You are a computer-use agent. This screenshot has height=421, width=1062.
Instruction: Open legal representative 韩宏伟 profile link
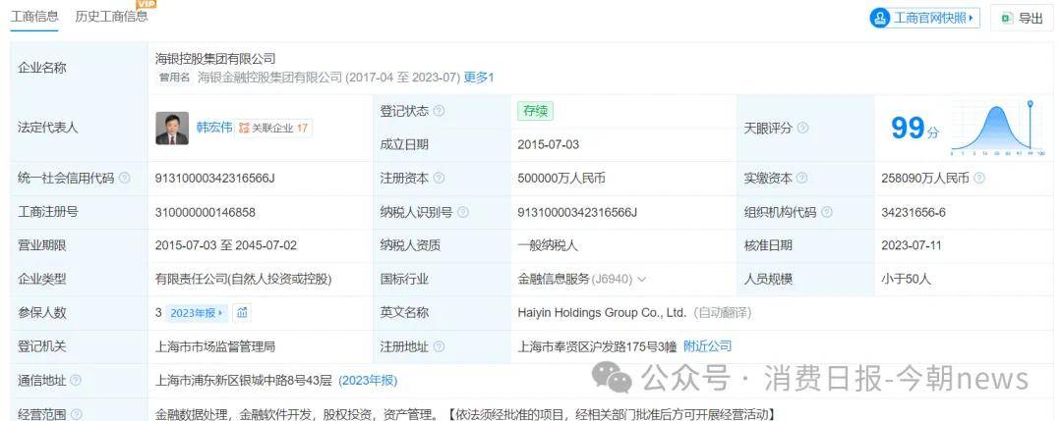coord(213,128)
